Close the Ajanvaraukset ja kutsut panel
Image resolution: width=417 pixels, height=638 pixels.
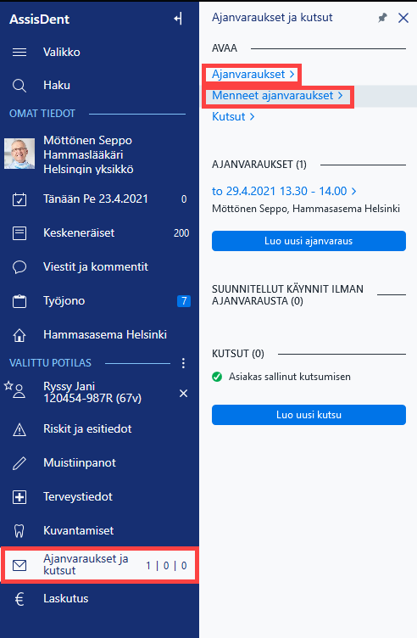[x=403, y=18]
